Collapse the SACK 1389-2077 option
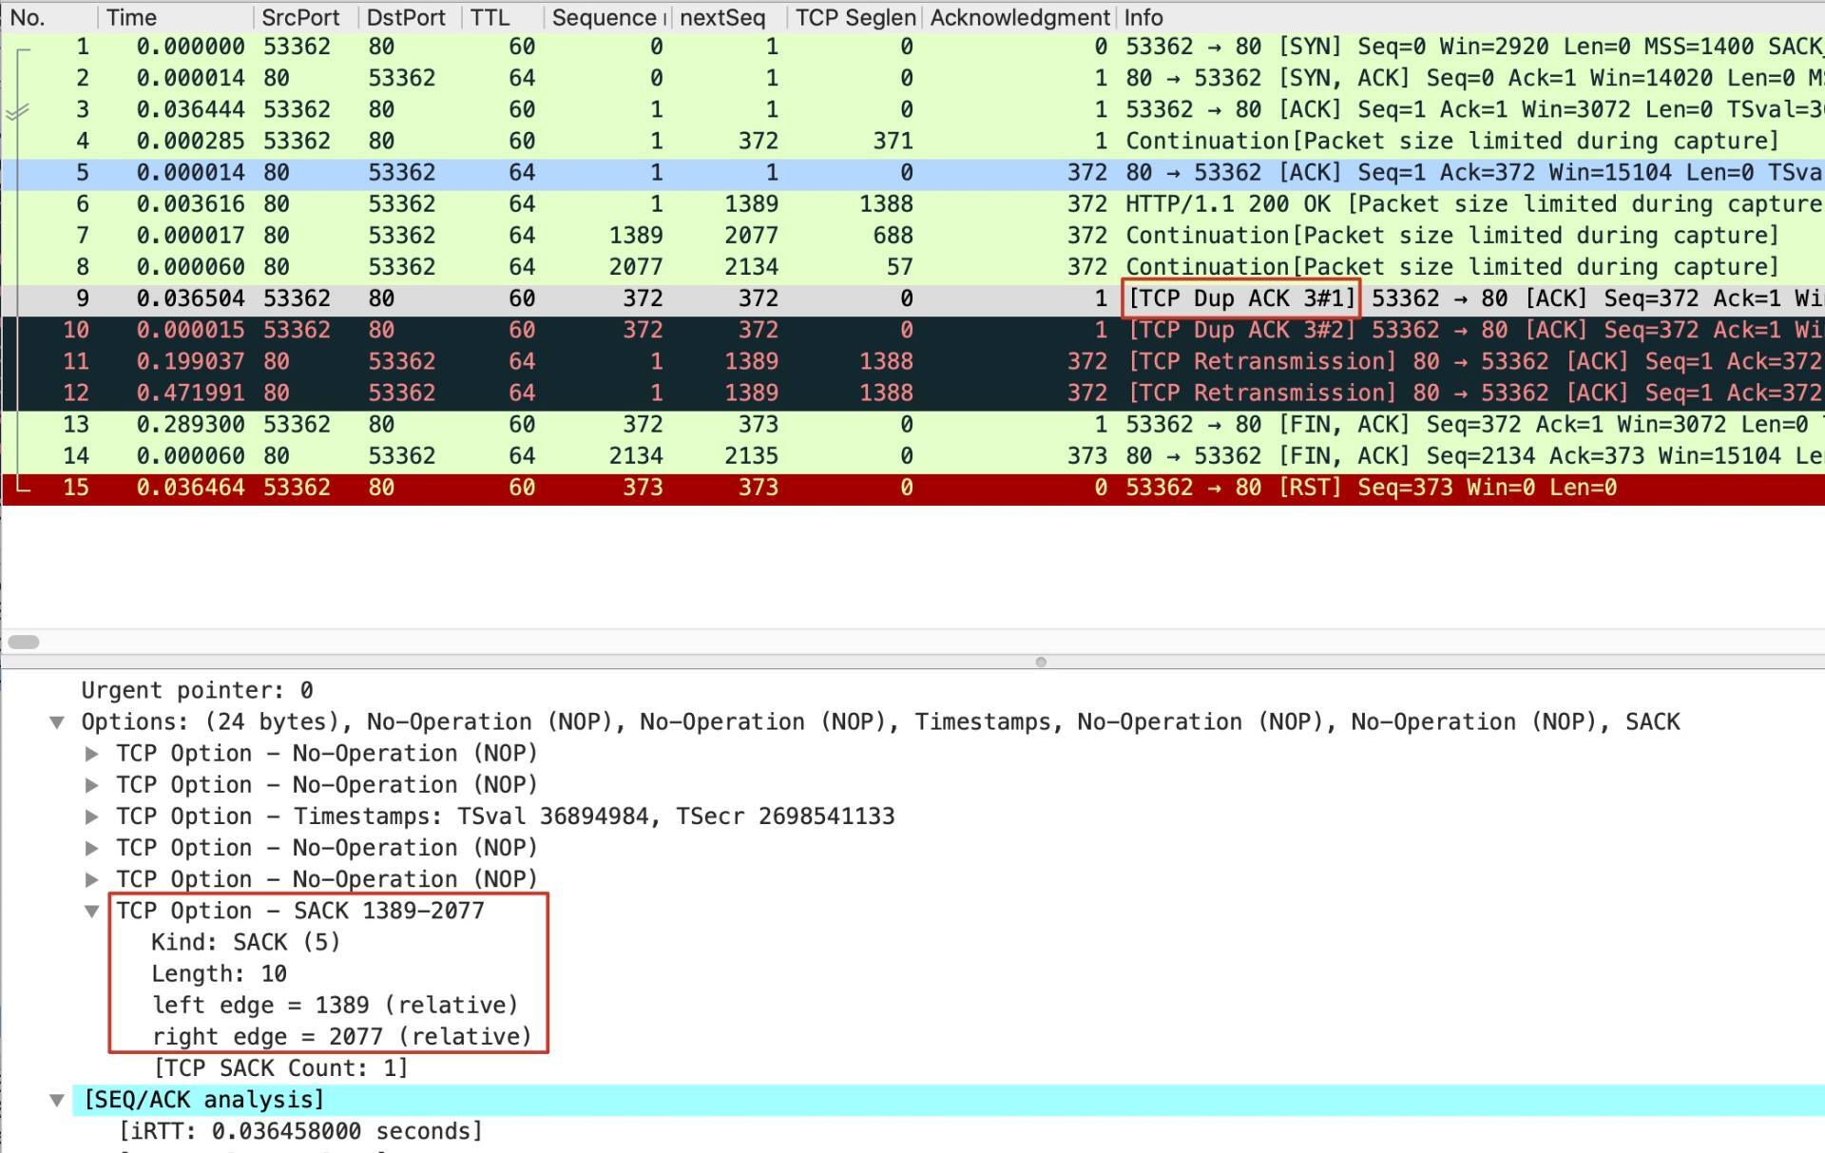This screenshot has height=1153, width=1825. [x=92, y=911]
